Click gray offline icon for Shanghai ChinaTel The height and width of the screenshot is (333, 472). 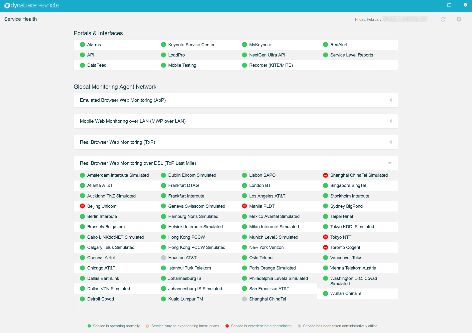245,299
